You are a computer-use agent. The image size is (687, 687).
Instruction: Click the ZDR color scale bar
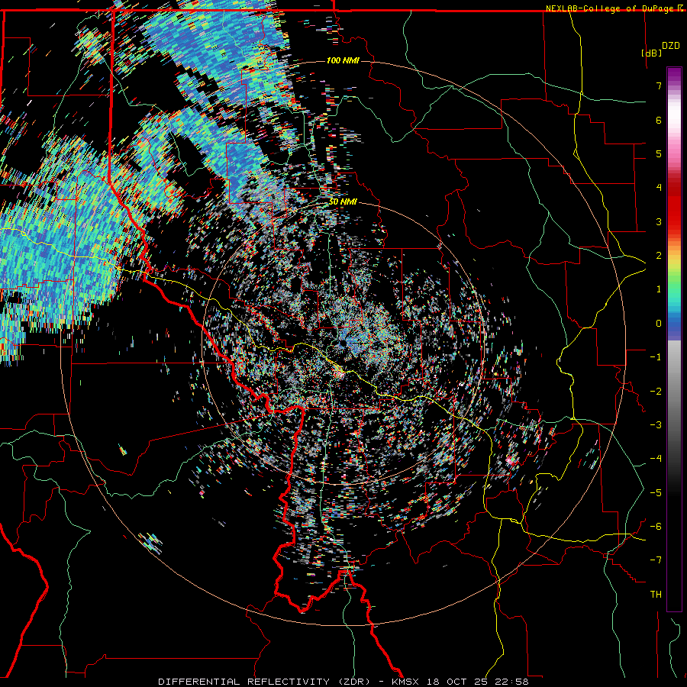pos(674,339)
